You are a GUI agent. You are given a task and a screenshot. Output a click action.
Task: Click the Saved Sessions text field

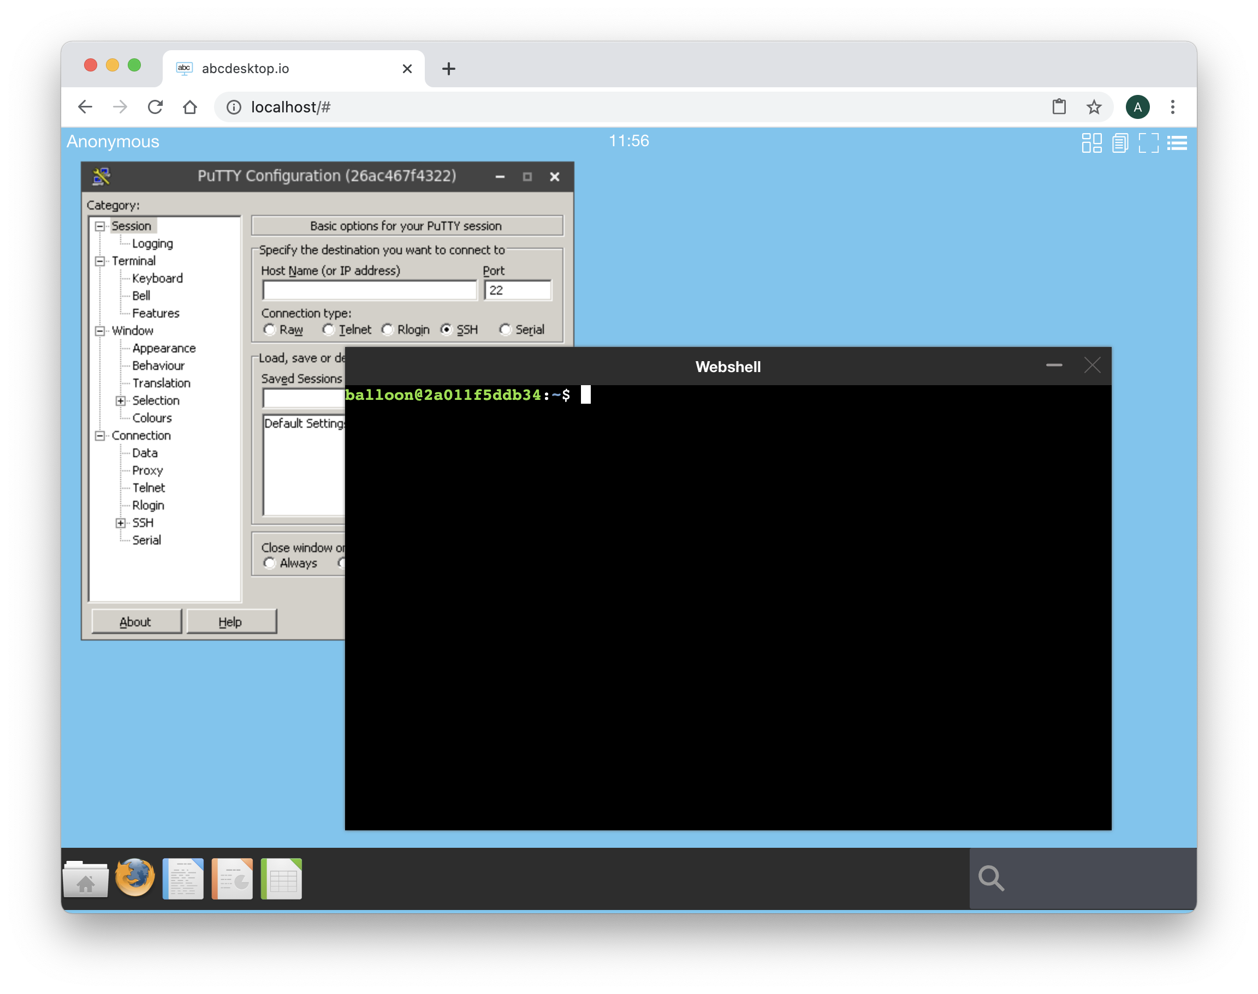click(304, 399)
